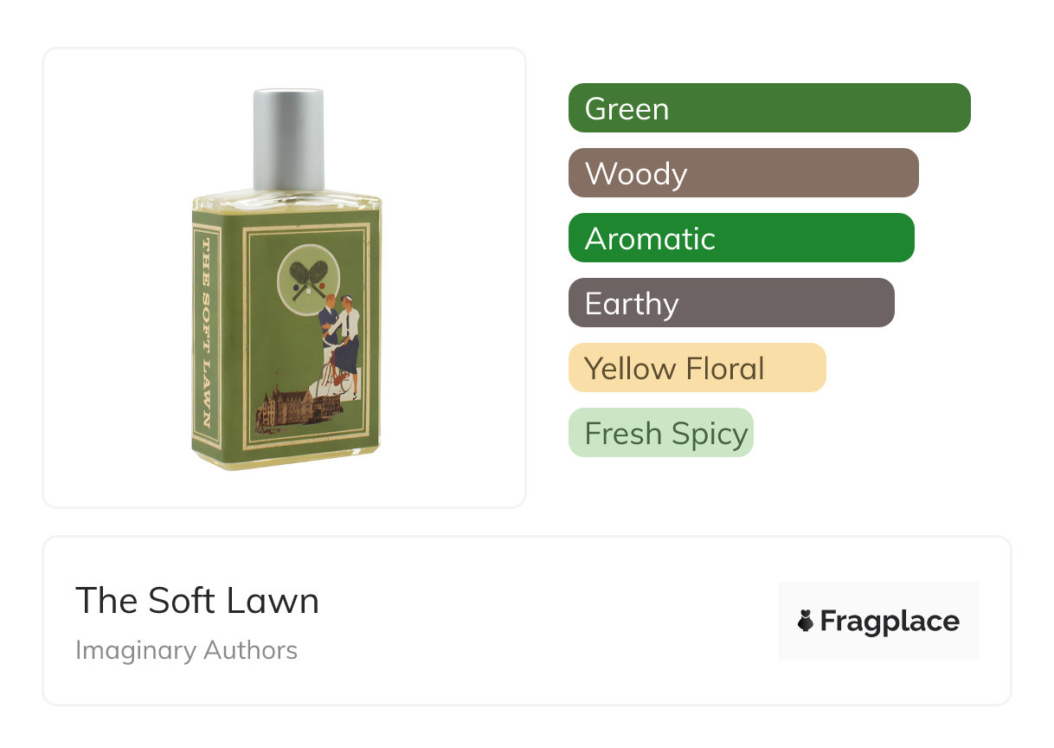Choose the Earthy accord bar

click(730, 303)
